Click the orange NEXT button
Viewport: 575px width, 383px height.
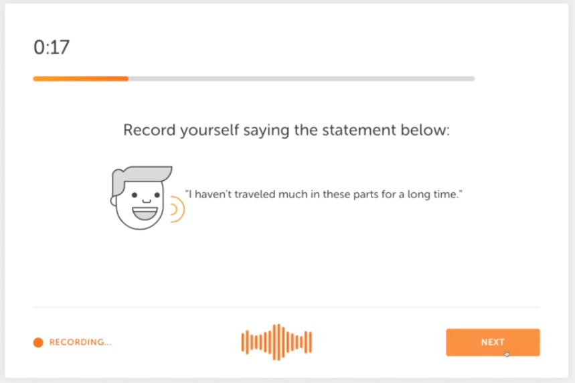click(493, 342)
